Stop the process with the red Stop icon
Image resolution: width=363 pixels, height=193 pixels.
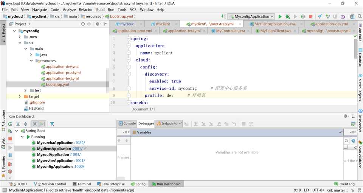tap(311, 16)
